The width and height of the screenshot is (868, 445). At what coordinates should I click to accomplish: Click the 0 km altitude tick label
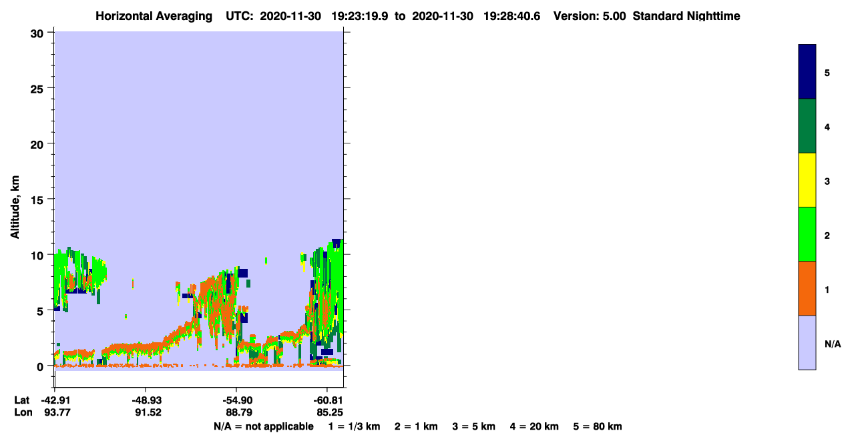click(x=42, y=366)
